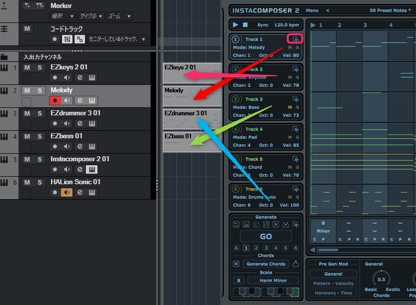Screen dimensions: 416x305
Task: Toggle Sync tempo button
Action: 263,25
